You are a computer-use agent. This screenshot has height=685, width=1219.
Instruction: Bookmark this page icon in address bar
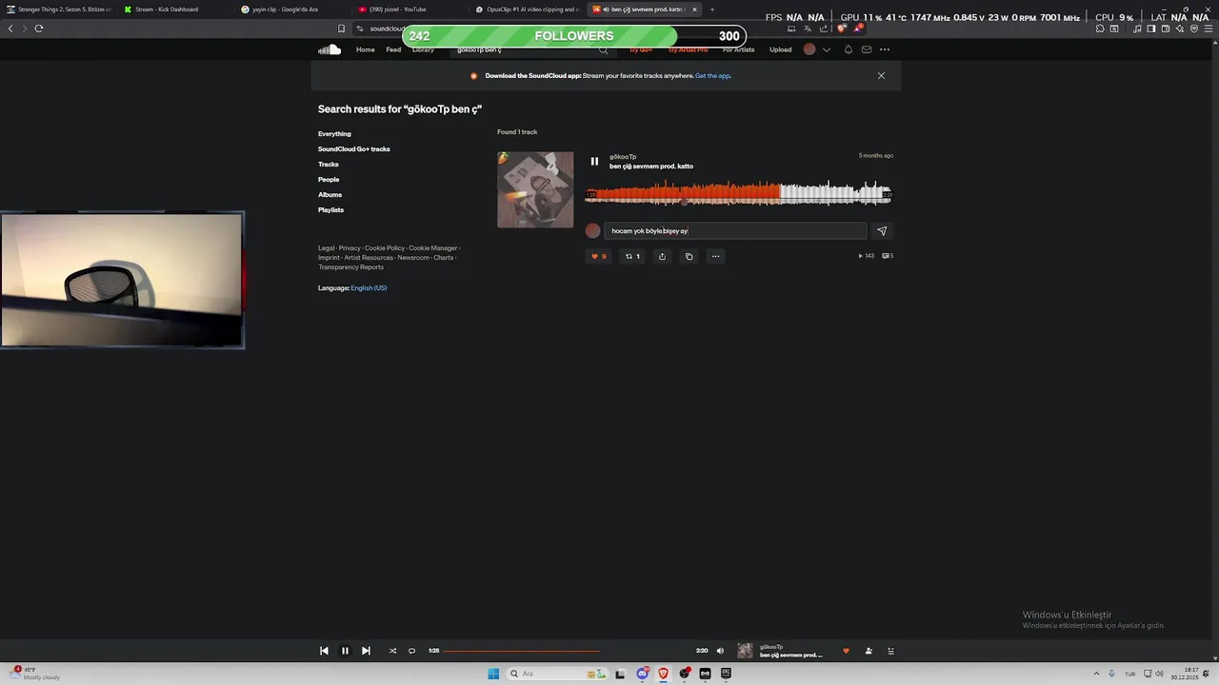coord(341,29)
